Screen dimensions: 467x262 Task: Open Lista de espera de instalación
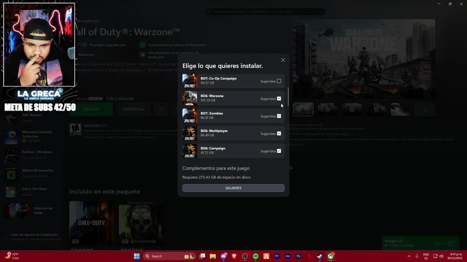(33, 237)
